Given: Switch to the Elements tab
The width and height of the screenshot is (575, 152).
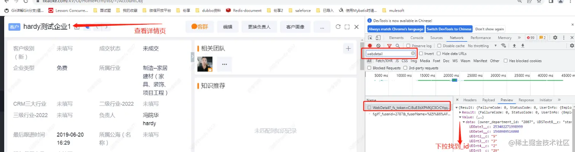Looking at the screenshot, I should pyautogui.click(x=396, y=38).
